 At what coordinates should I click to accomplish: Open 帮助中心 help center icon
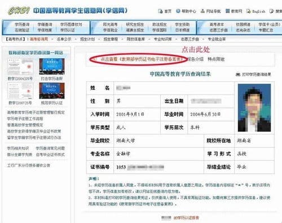pyautogui.click(x=178, y=11)
